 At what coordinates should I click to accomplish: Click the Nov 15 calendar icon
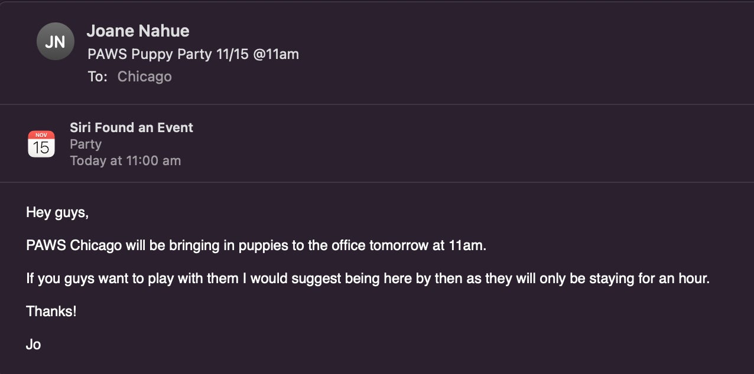(x=41, y=144)
